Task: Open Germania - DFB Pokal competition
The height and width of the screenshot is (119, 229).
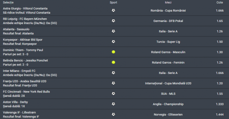Action: coord(168,21)
